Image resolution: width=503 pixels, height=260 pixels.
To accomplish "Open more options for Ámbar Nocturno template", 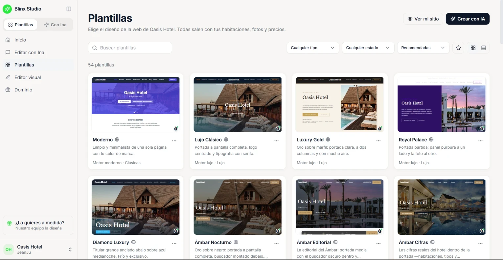I will tap(277, 243).
